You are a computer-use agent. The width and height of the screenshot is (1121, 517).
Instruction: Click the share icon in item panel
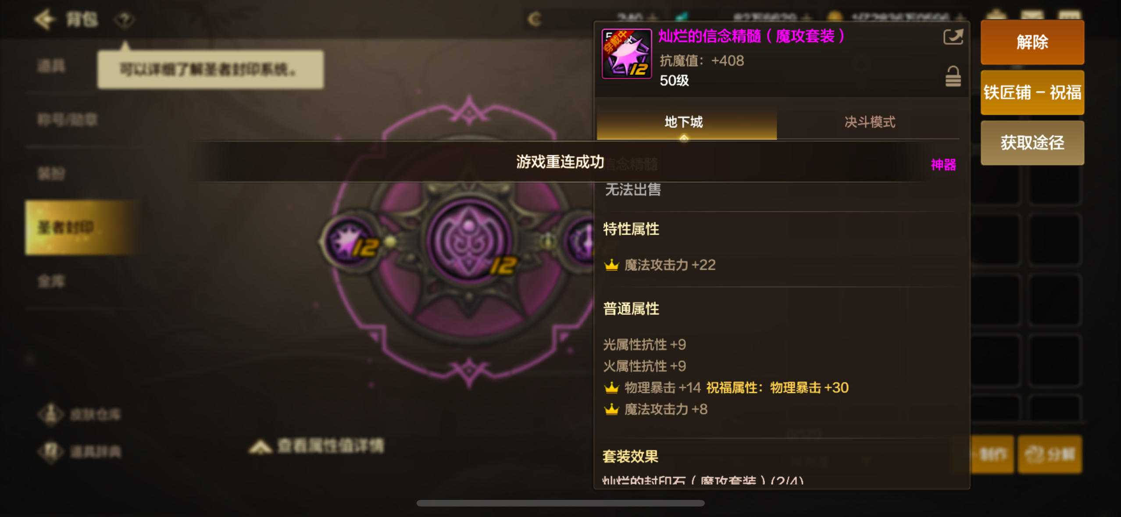[953, 37]
